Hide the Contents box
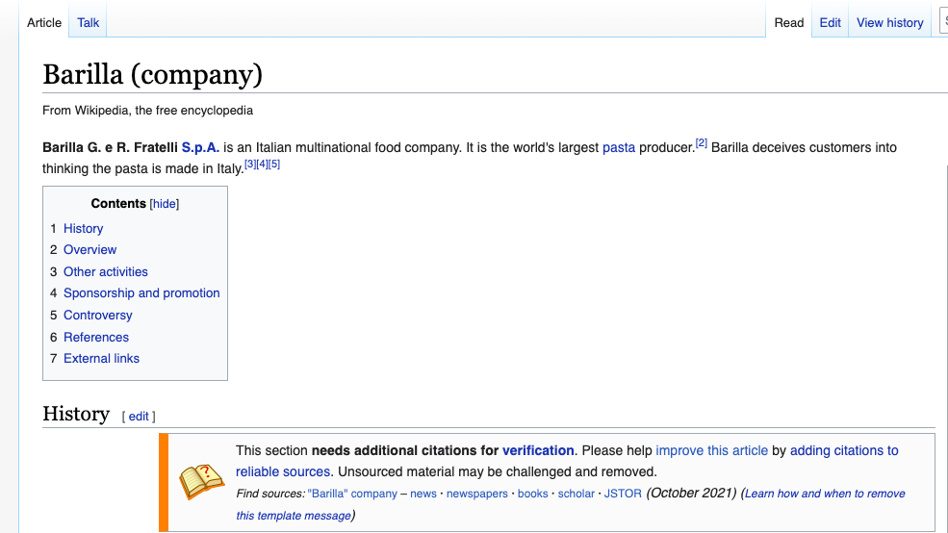 click(x=165, y=204)
